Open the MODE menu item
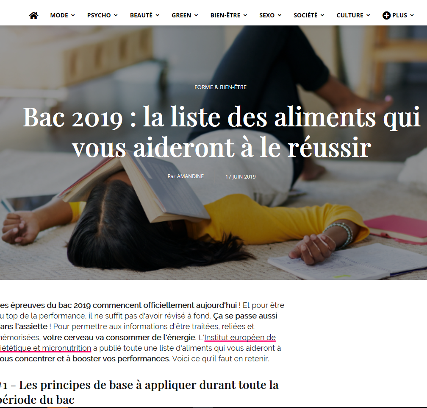The height and width of the screenshot is (408, 427). pyautogui.click(x=59, y=15)
